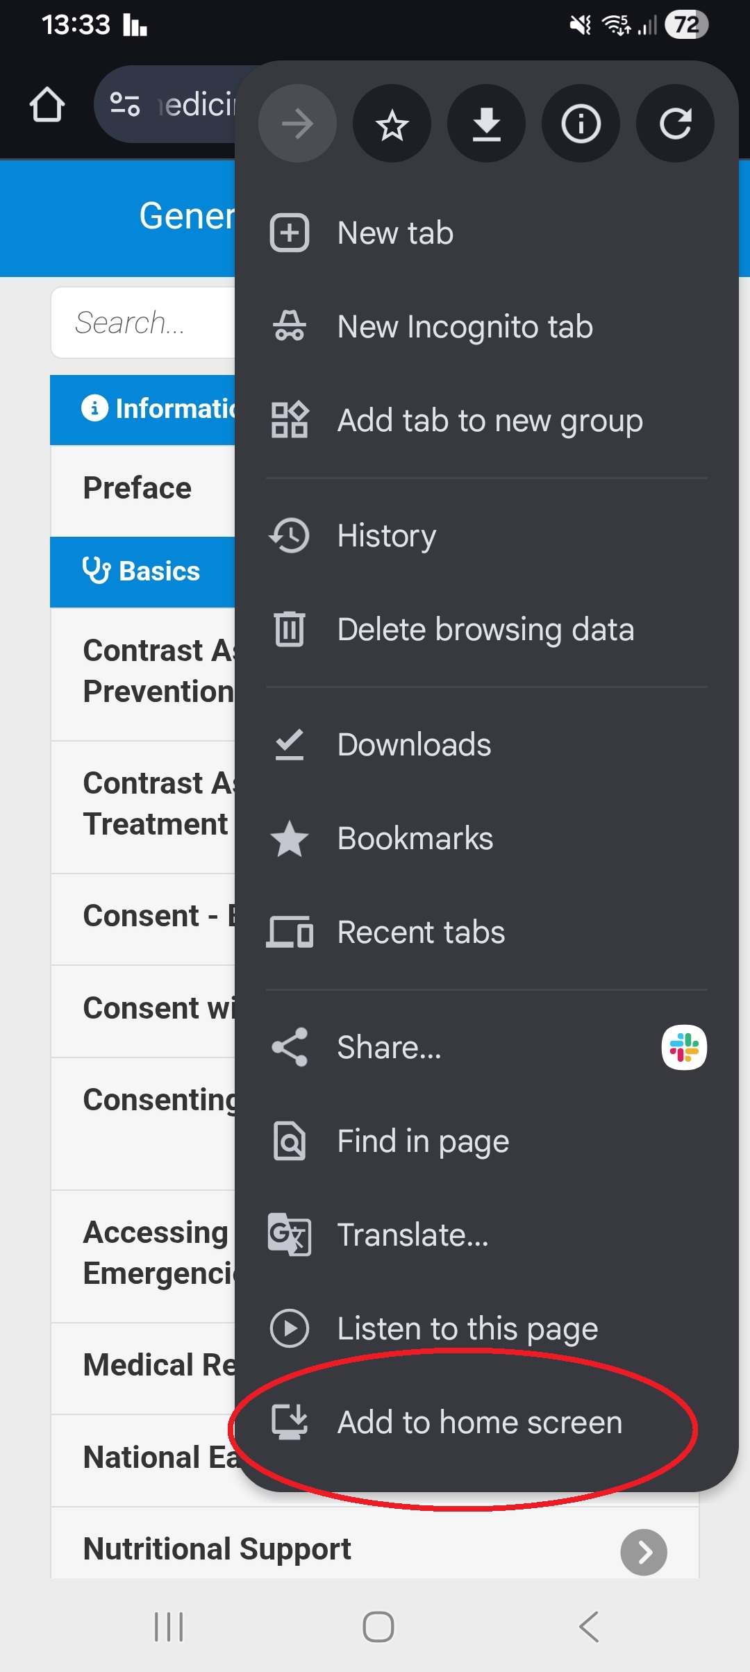
Task: Open History from the menu
Action: point(486,536)
